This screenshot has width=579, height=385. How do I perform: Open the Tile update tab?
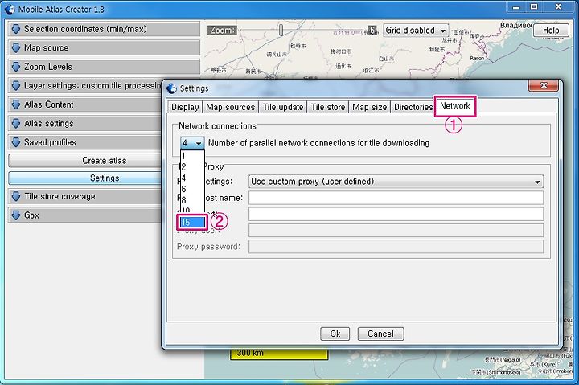[x=283, y=107]
